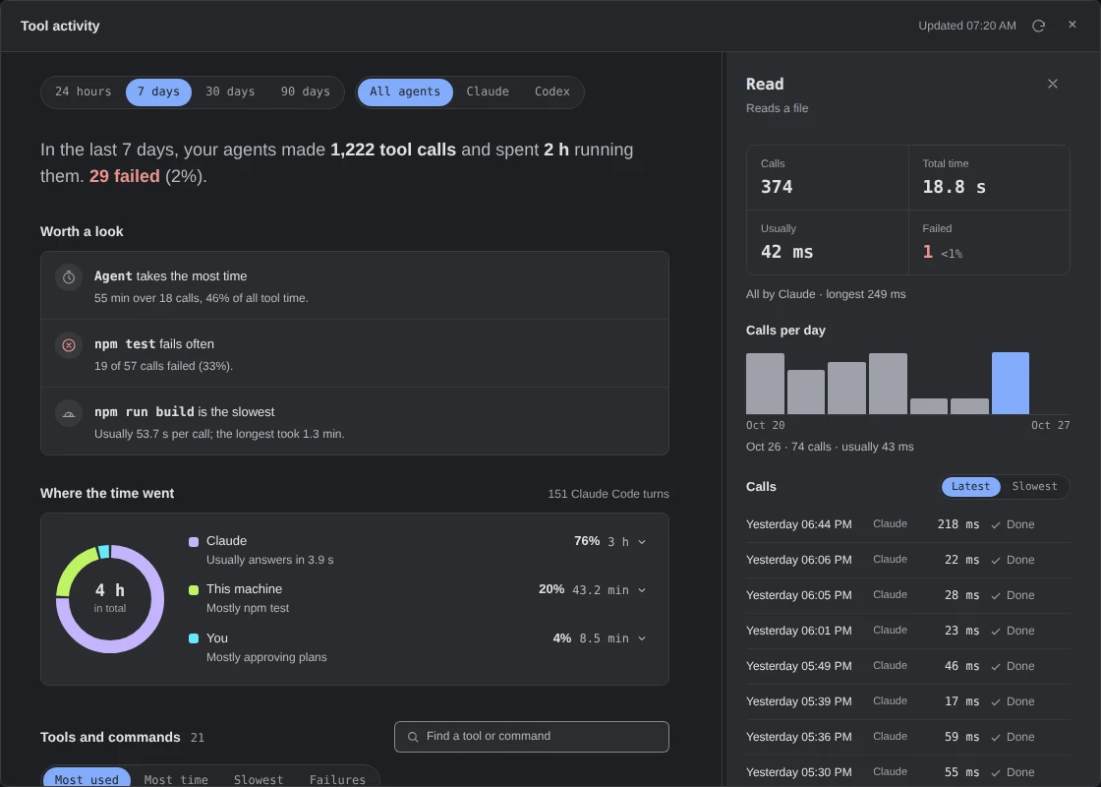The width and height of the screenshot is (1101, 787).
Task: Open the Yesterday 06:01 PM call row
Action: click(x=908, y=631)
